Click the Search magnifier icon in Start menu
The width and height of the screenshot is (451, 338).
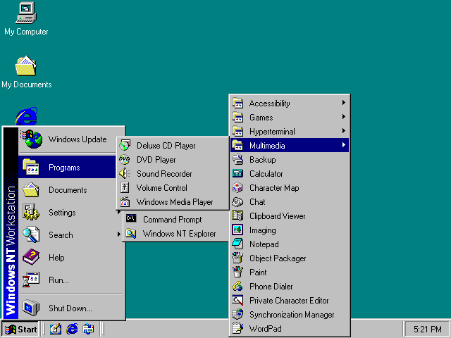click(x=31, y=234)
